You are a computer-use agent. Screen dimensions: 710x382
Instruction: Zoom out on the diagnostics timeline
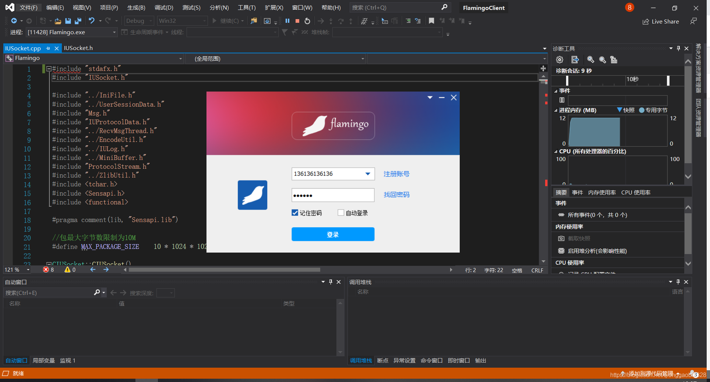603,60
